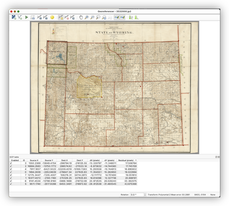
Task: Click the Zoom Out magnifier icon
Action: point(93,17)
